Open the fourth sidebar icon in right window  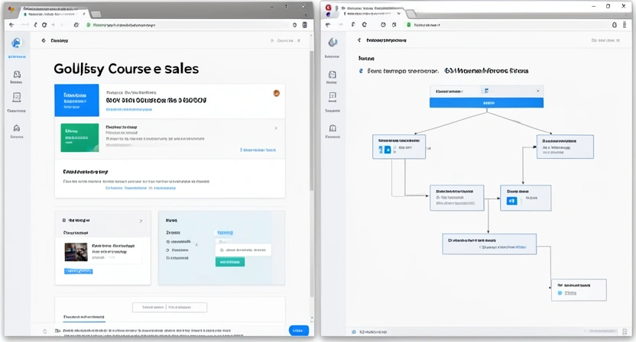click(333, 128)
